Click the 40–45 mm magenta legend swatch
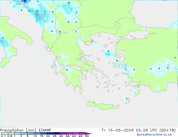 pyautogui.click(x=76, y=133)
